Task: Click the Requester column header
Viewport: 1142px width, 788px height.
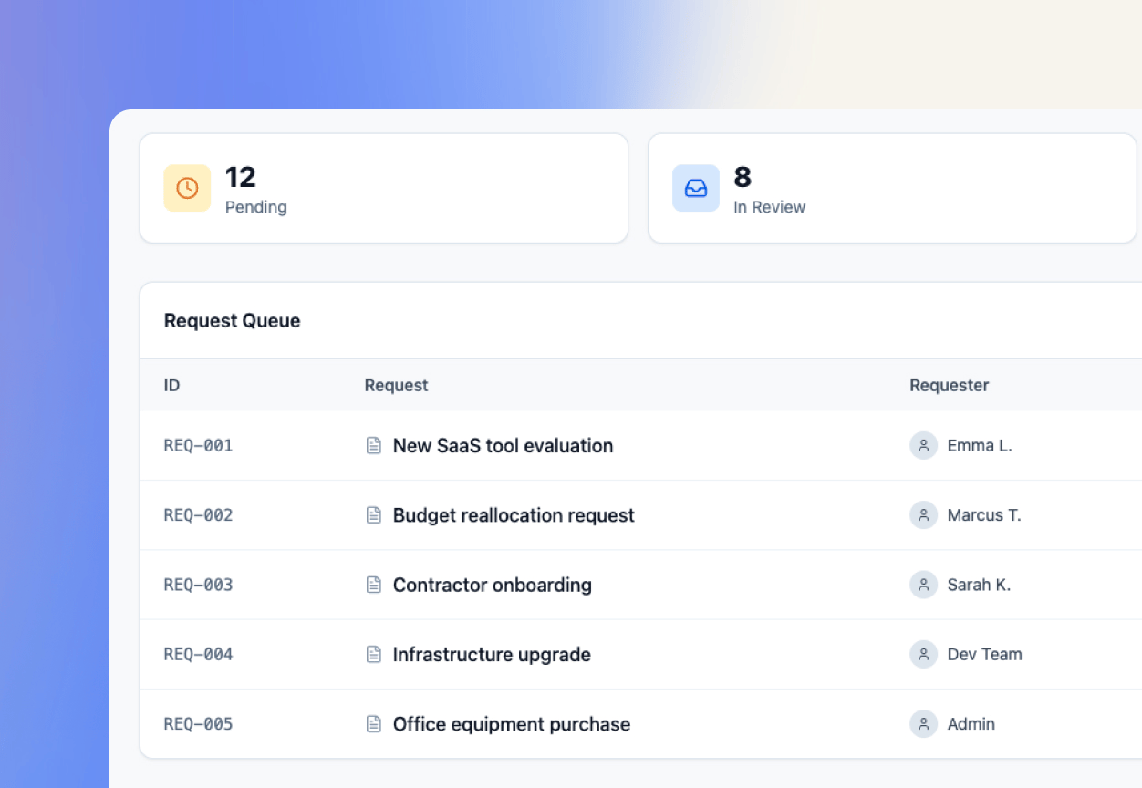Action: [x=949, y=385]
